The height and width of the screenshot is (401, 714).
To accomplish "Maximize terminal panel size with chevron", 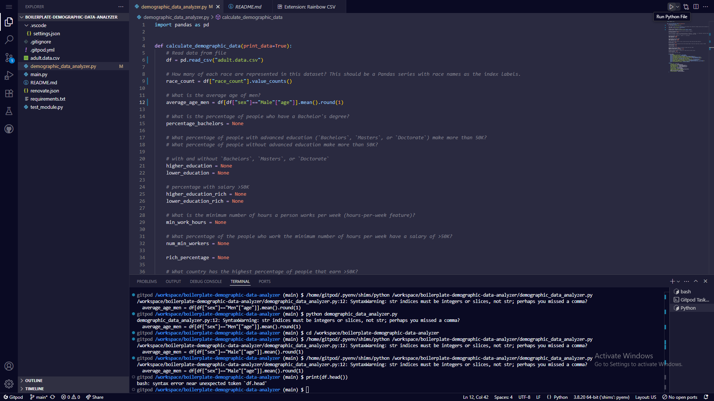I will pos(696,281).
